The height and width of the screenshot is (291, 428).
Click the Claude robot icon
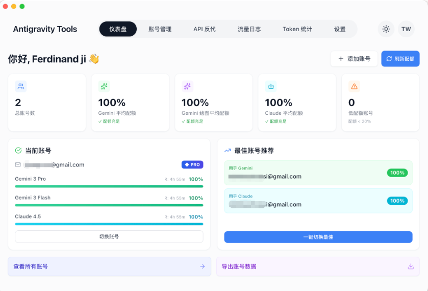(x=271, y=86)
